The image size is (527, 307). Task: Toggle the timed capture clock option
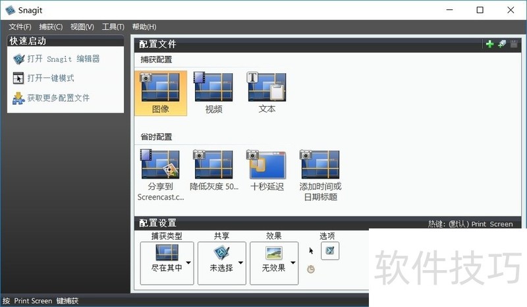[311, 269]
